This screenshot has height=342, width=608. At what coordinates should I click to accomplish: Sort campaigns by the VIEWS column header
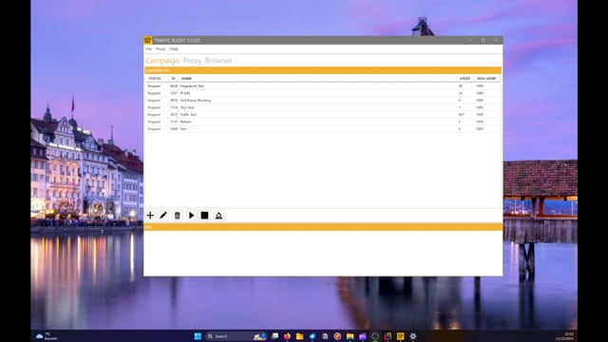coord(465,78)
